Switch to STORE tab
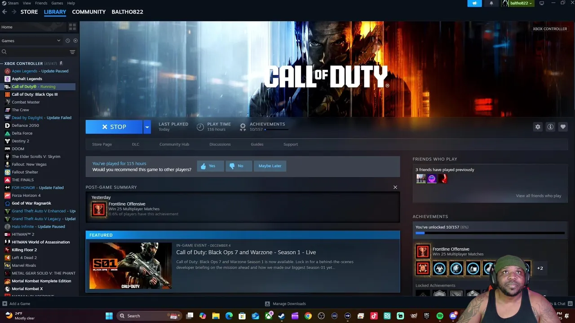575x323 pixels. pos(29,12)
